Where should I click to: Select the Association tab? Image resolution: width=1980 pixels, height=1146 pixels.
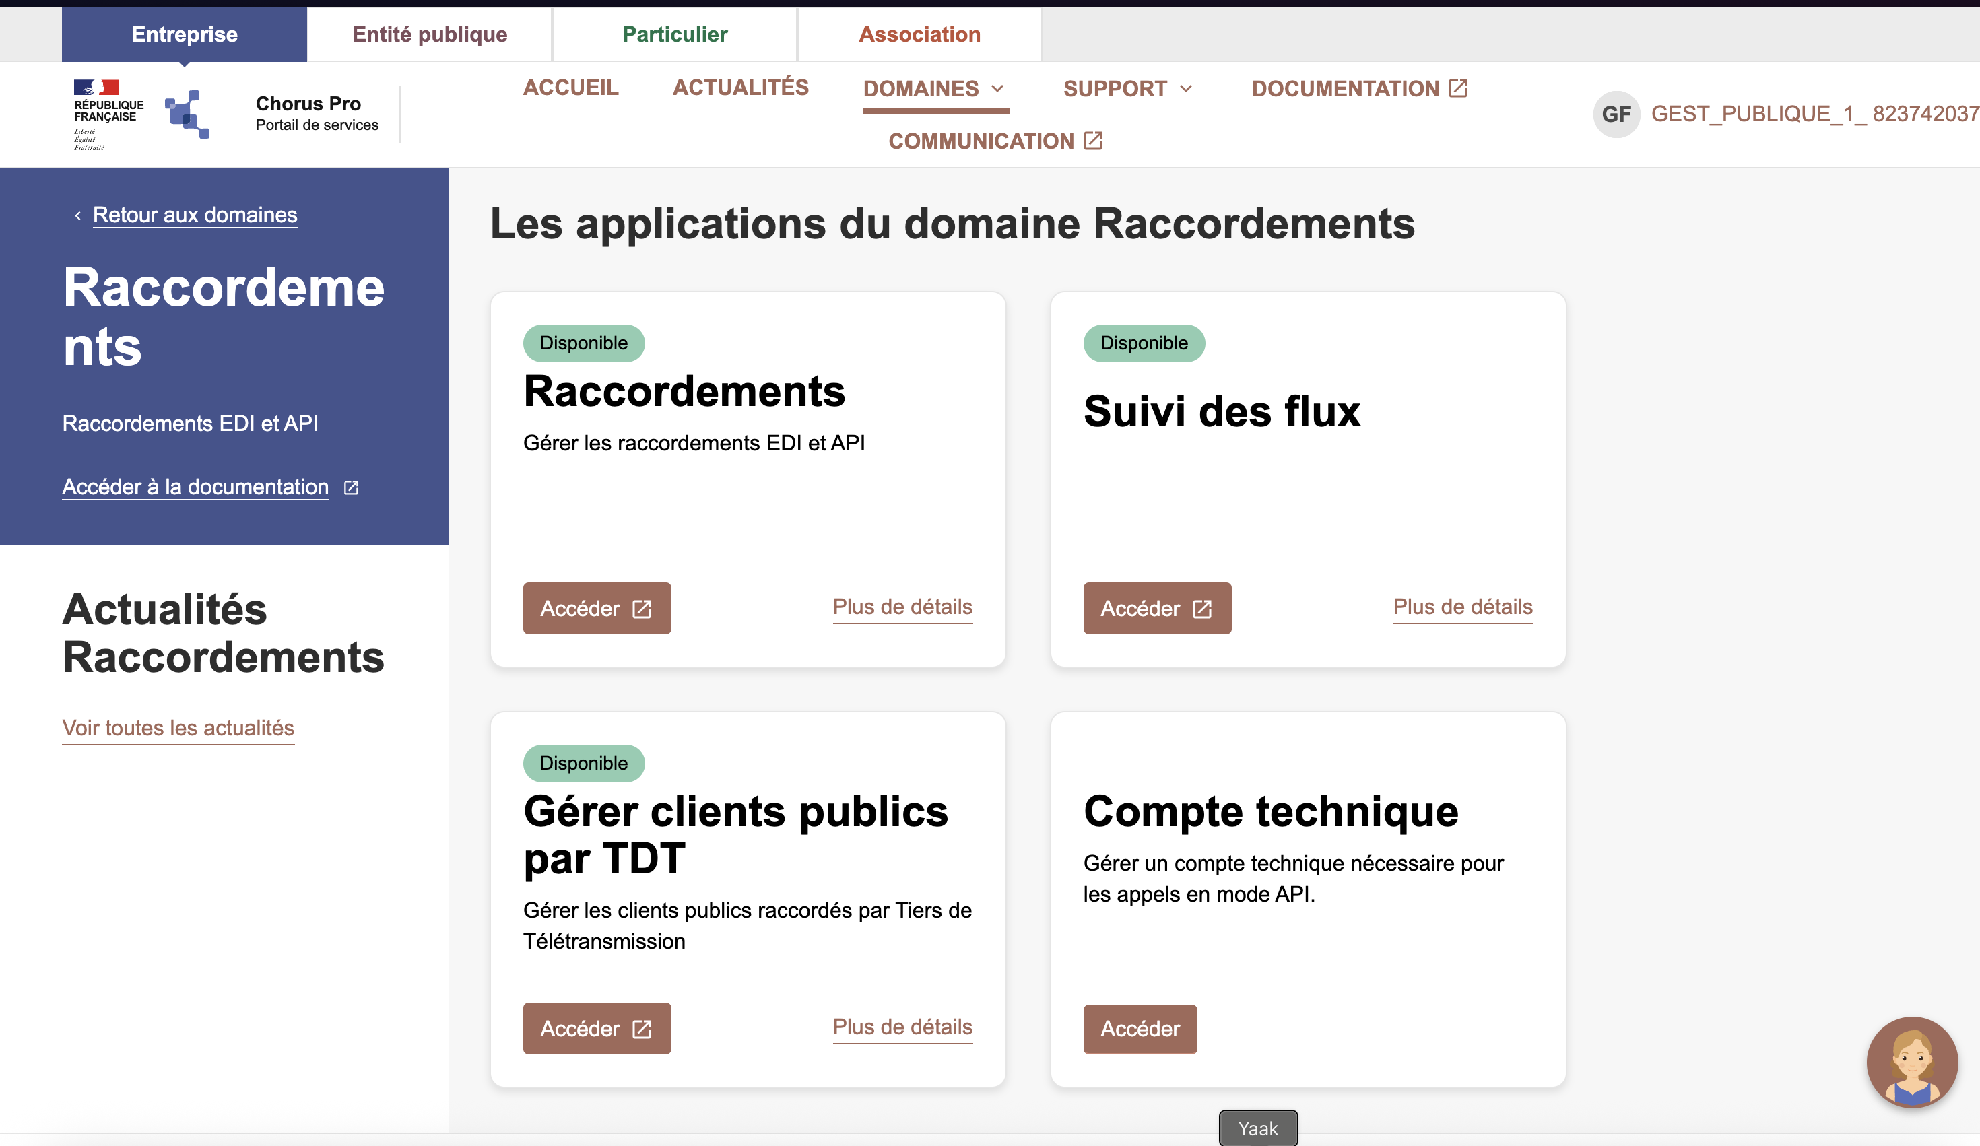(x=919, y=34)
